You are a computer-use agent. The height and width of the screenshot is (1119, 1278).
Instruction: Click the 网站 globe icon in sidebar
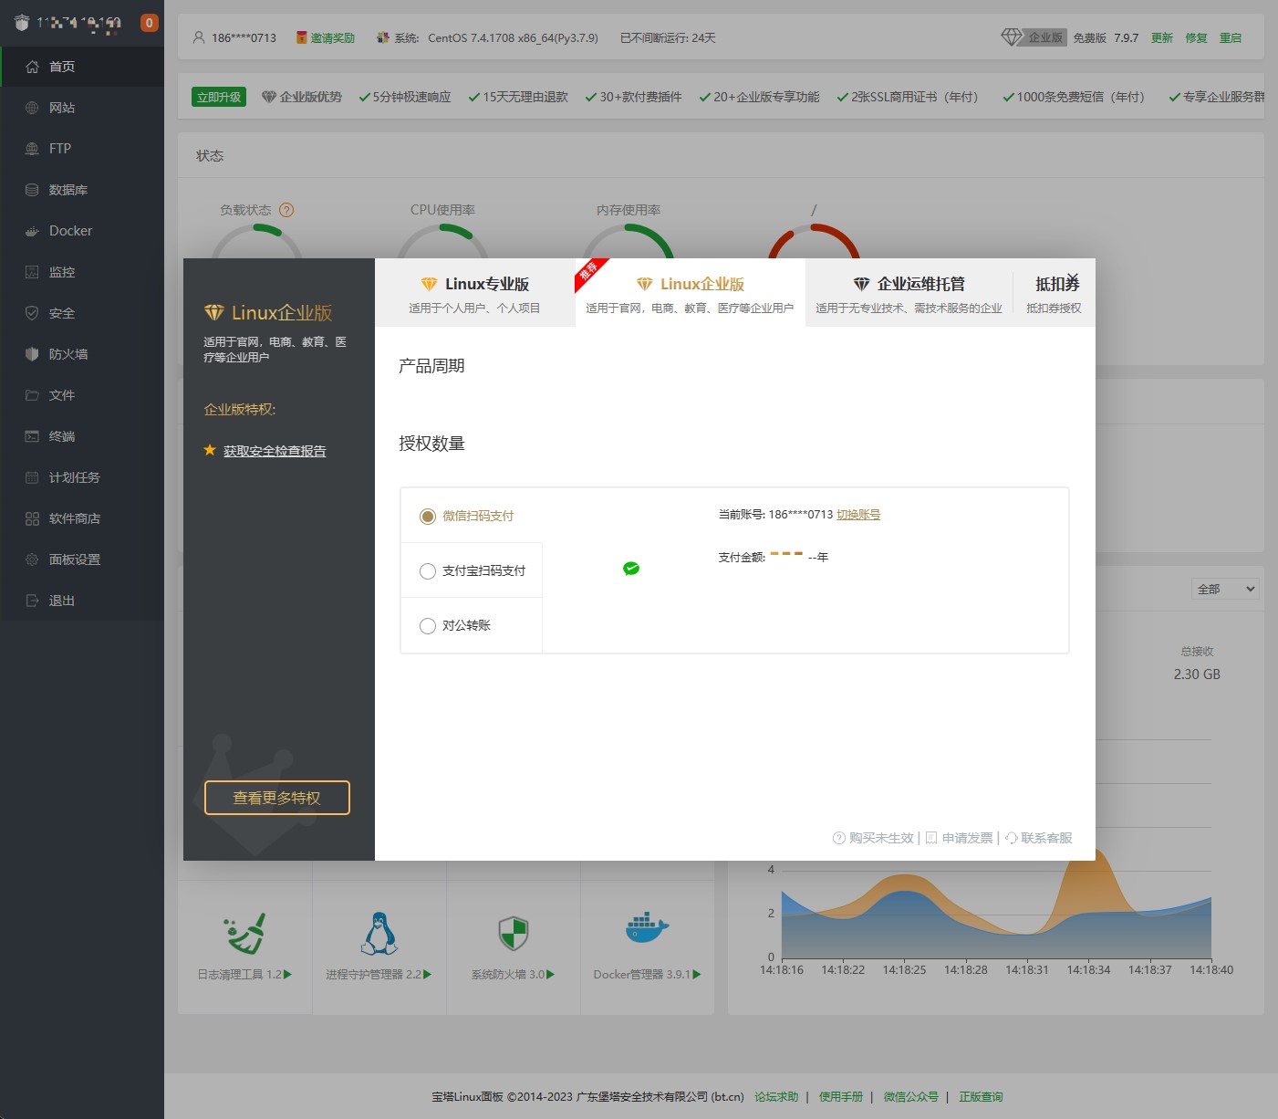click(32, 108)
